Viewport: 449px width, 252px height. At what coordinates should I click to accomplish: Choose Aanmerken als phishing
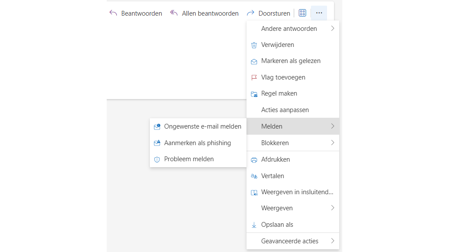tap(197, 143)
